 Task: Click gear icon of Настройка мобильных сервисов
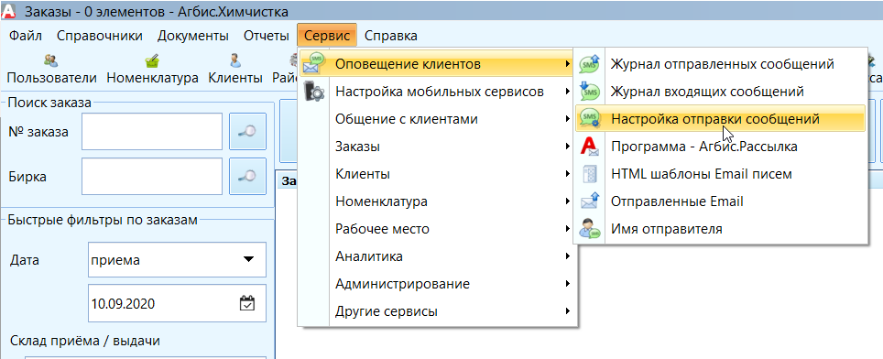313,92
